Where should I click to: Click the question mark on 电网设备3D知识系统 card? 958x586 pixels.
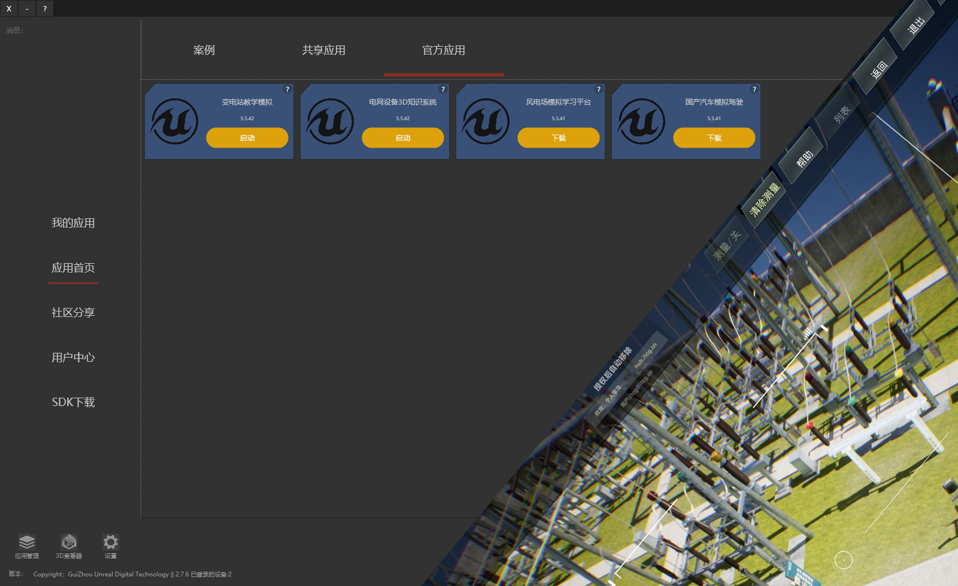(x=443, y=90)
